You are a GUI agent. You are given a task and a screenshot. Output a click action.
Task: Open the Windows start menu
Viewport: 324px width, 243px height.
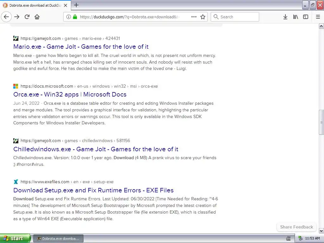(x=15, y=238)
